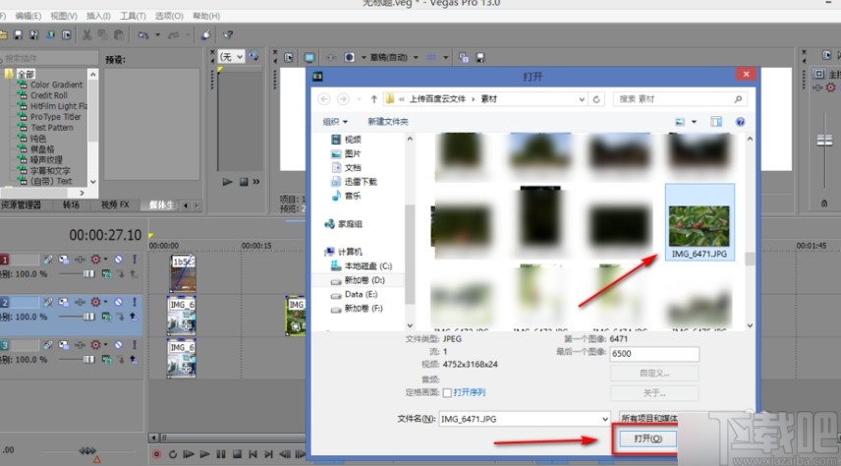Click the 最后一个图像 field showing 6500
This screenshot has width=841, height=466.
pyautogui.click(x=654, y=354)
